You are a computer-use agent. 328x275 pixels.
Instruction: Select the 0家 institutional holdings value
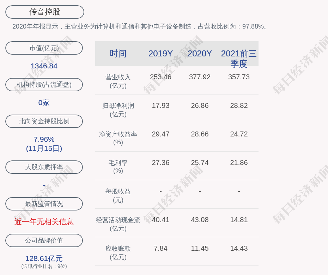pyautogui.click(x=44, y=103)
